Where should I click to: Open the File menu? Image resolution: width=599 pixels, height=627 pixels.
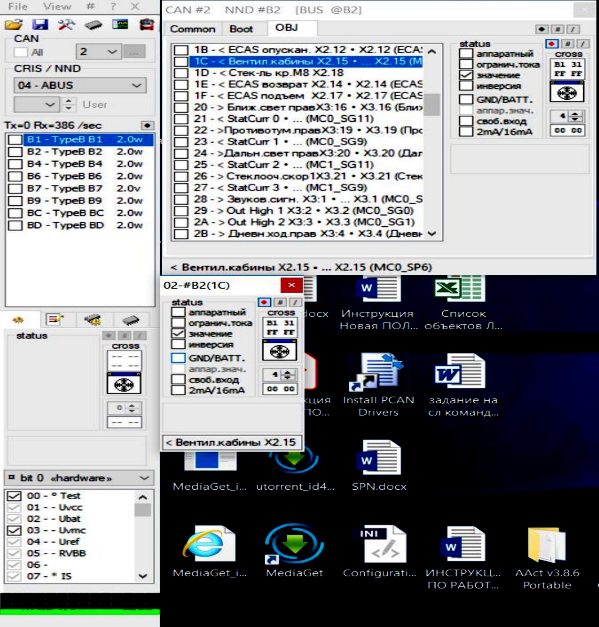click(18, 6)
